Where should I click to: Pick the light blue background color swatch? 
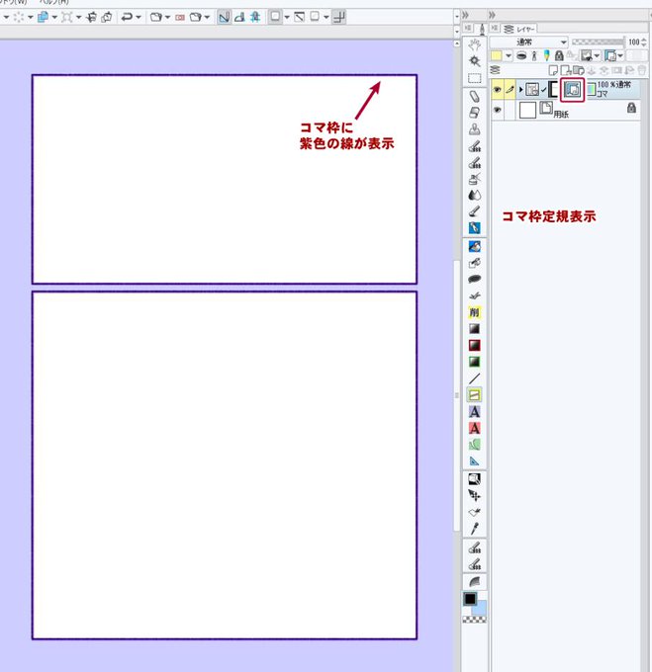(481, 608)
